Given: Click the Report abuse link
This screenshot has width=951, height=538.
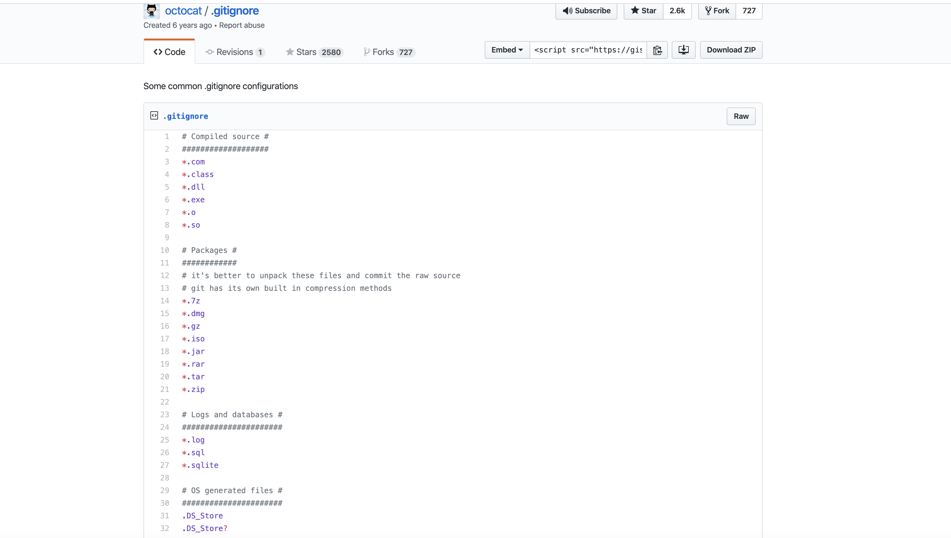Looking at the screenshot, I should [x=241, y=25].
